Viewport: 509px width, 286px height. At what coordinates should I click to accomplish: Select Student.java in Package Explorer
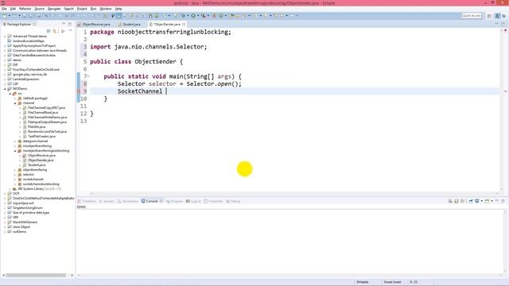click(x=37, y=165)
